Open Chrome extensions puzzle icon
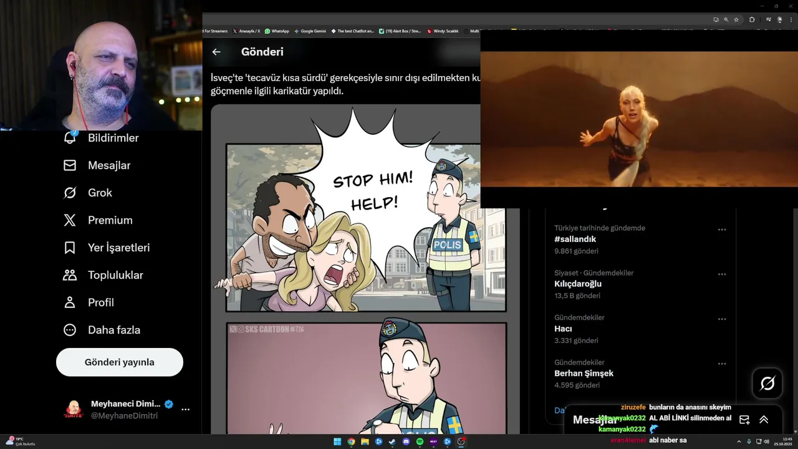 tap(752, 20)
